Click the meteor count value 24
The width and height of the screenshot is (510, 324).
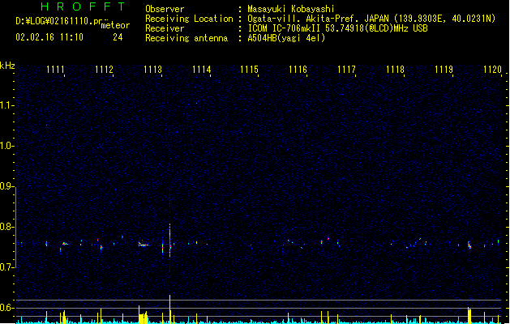[x=118, y=37]
